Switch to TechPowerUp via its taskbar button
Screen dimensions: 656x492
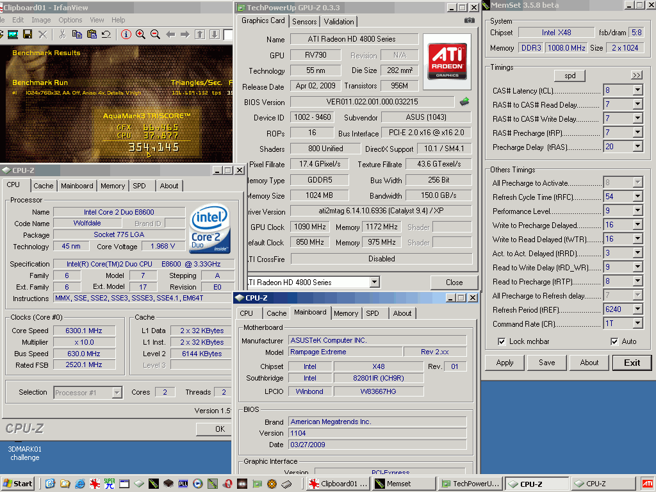[x=471, y=484]
